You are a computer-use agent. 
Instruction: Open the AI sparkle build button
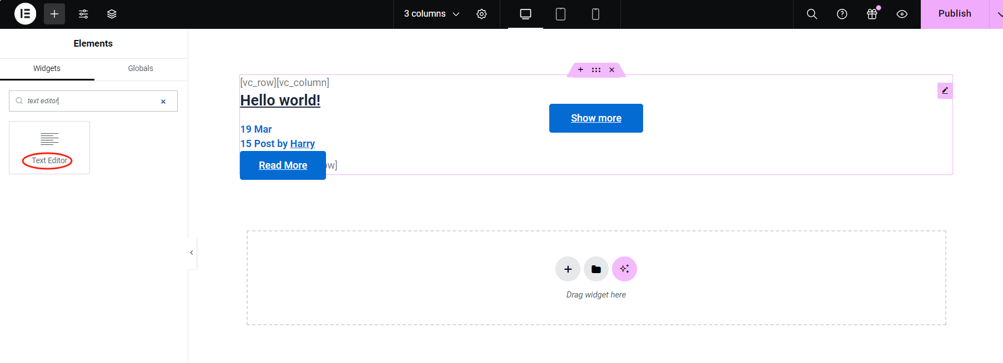coord(624,269)
